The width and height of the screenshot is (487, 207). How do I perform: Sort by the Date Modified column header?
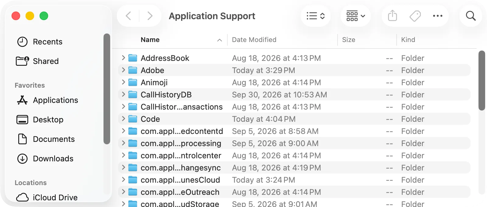254,40
